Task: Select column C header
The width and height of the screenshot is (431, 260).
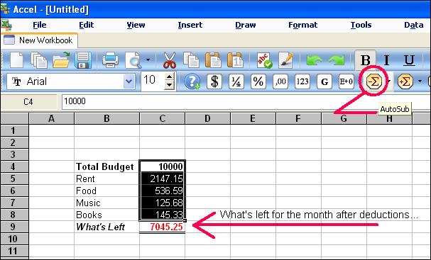Action: (162, 119)
